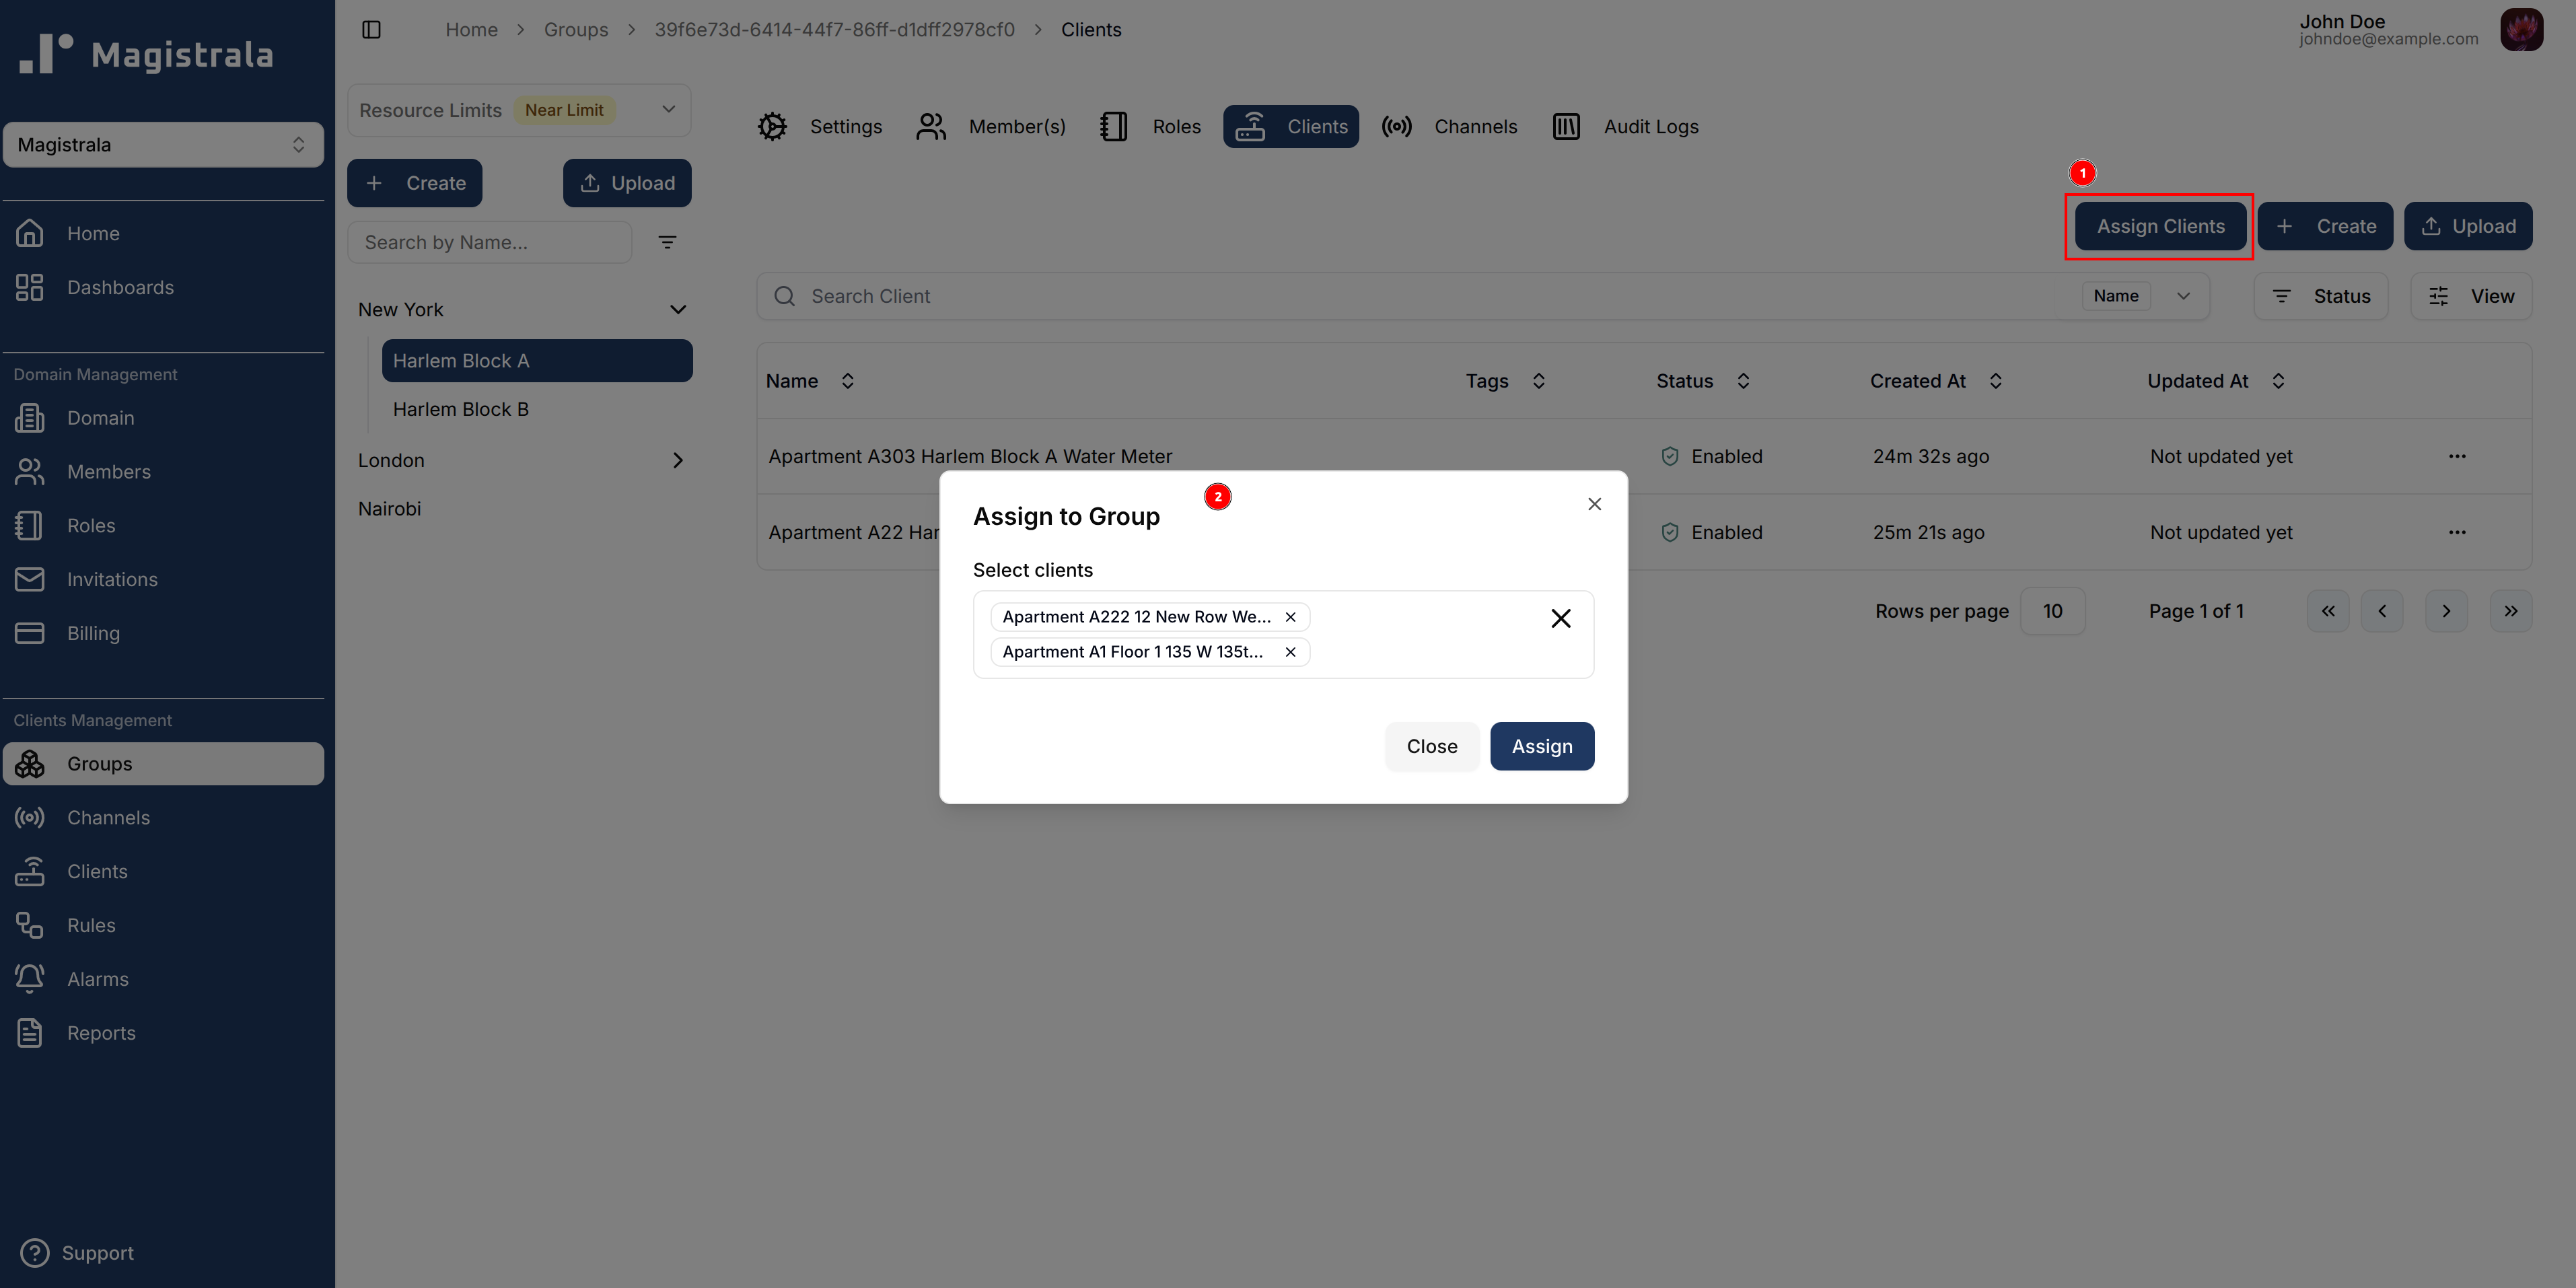The image size is (2576, 1288).
Task: Open Rules from the sidebar
Action: [x=91, y=925]
